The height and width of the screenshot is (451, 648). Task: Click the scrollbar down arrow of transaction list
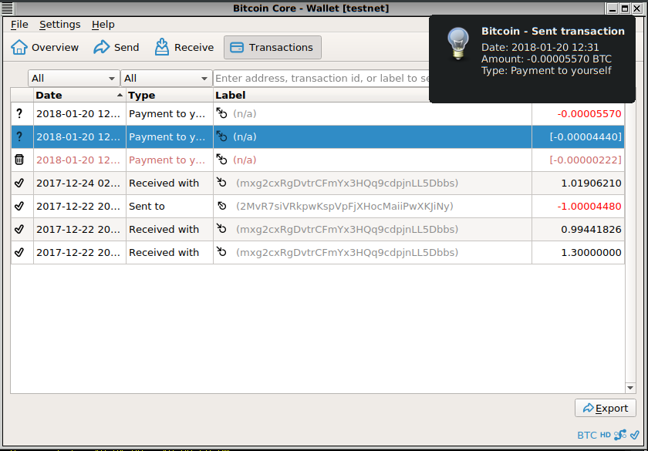(x=629, y=387)
